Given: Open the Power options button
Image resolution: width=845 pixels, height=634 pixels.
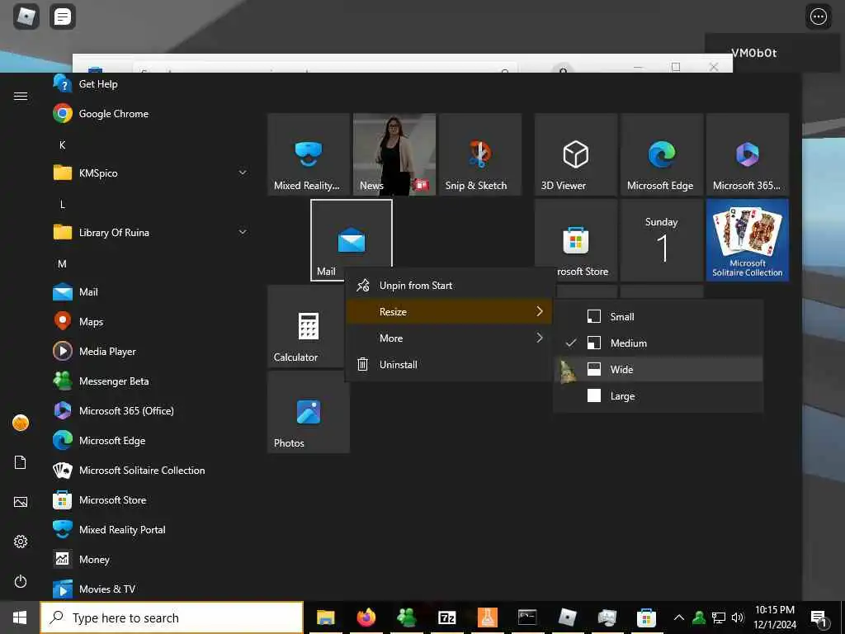Looking at the screenshot, I should coord(21,582).
